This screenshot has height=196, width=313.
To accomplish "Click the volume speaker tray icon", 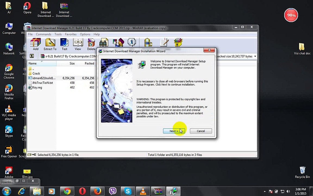I will 288,191.
